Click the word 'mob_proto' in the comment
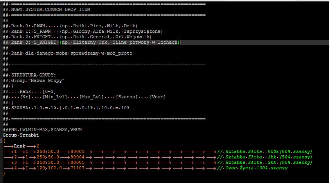 [120, 53]
